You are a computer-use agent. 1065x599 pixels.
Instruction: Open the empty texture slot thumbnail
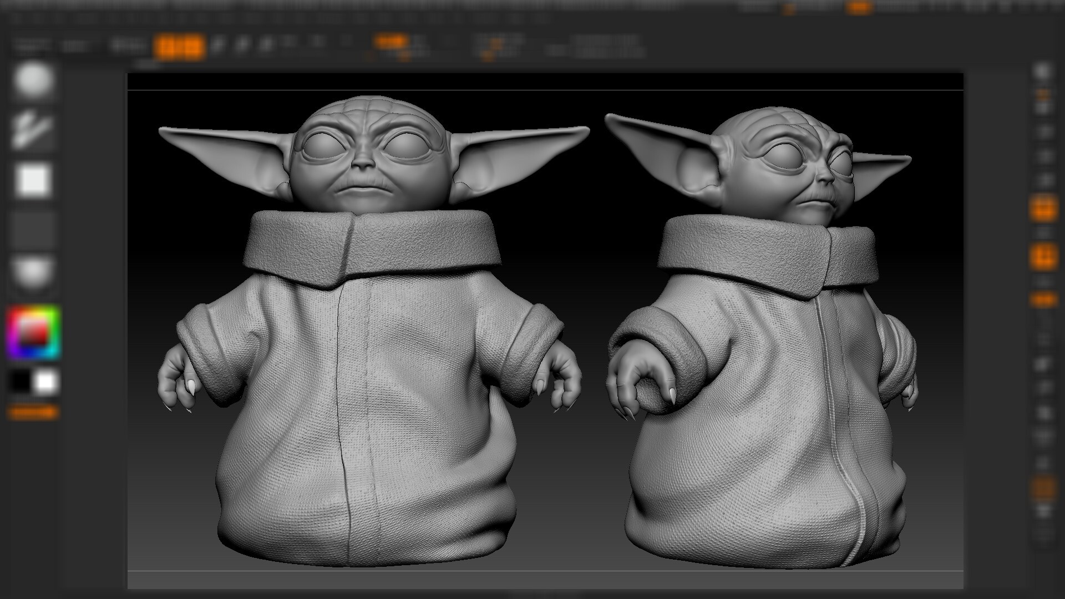(x=33, y=230)
